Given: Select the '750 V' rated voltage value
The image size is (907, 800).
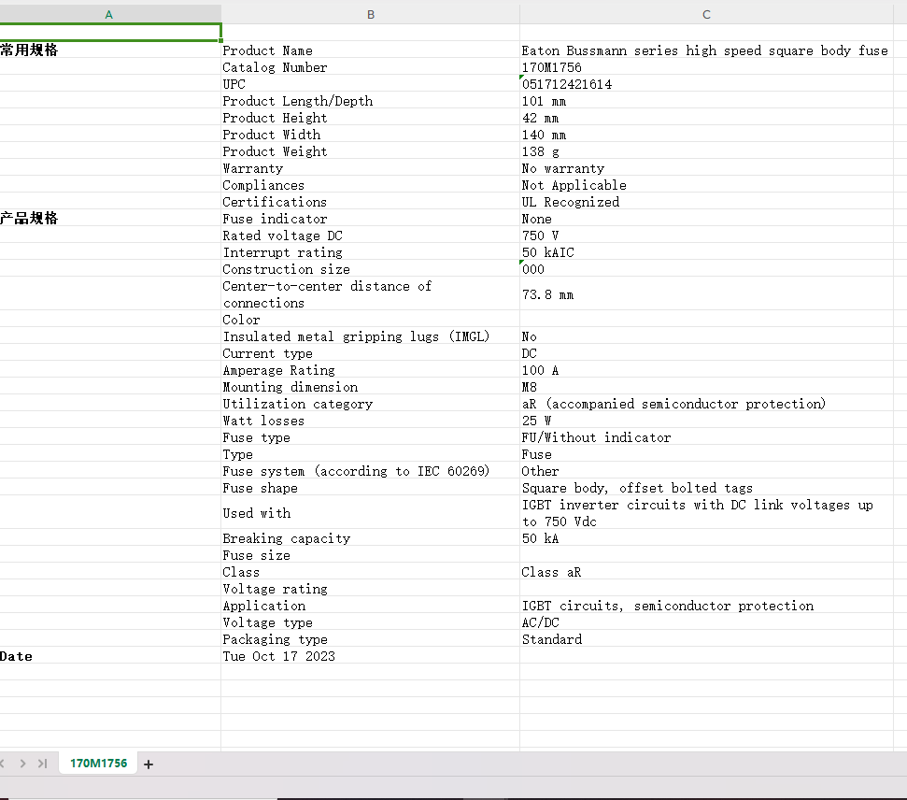Looking at the screenshot, I should 706,236.
